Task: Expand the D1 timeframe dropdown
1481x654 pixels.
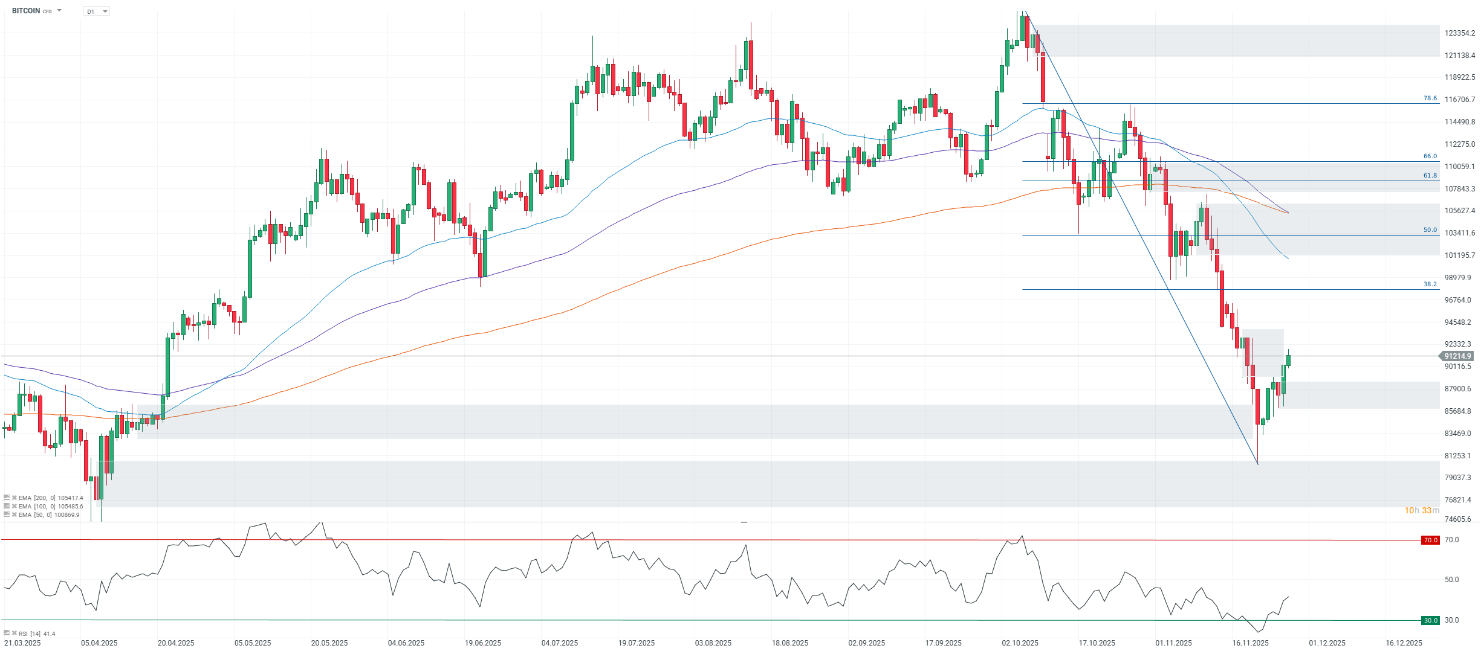Action: pyautogui.click(x=105, y=11)
